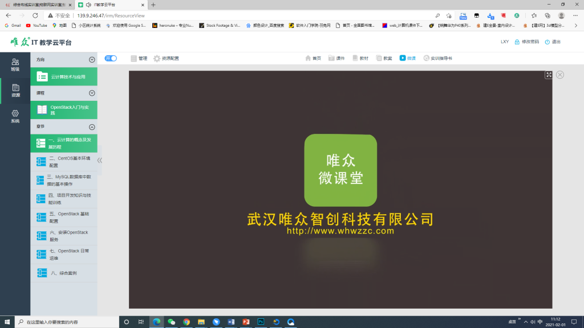
Task: Open the heronuke bookmark
Action: (x=173, y=26)
